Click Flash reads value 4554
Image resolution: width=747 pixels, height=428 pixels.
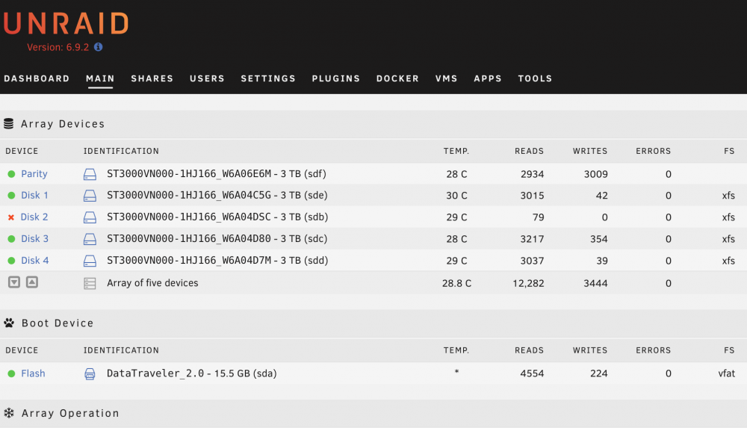pos(532,373)
